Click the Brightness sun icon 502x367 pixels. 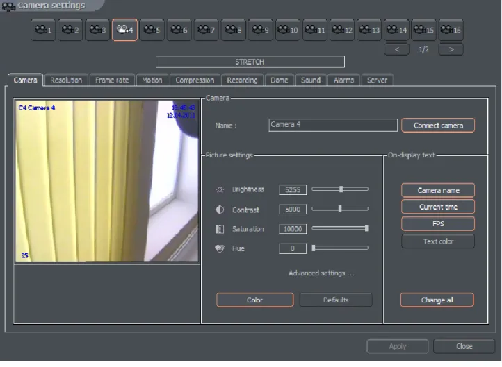coord(220,189)
